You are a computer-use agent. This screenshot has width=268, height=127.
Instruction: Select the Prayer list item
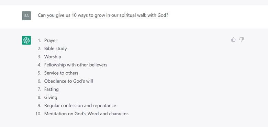(x=51, y=40)
